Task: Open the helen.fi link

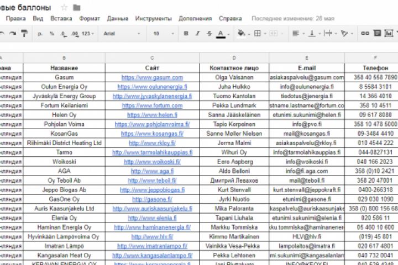Action: [152, 115]
